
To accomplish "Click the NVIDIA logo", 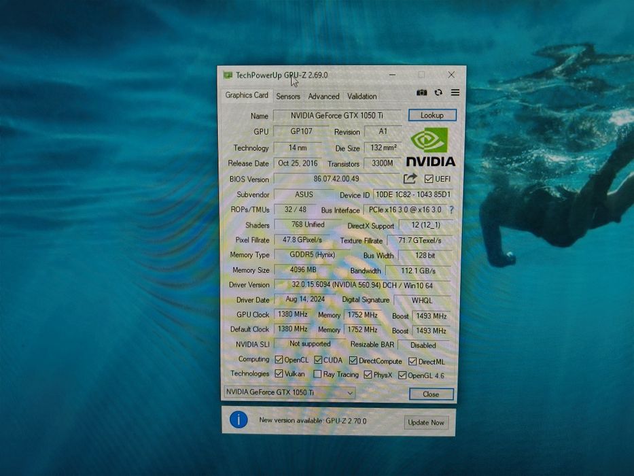I will pos(431,147).
